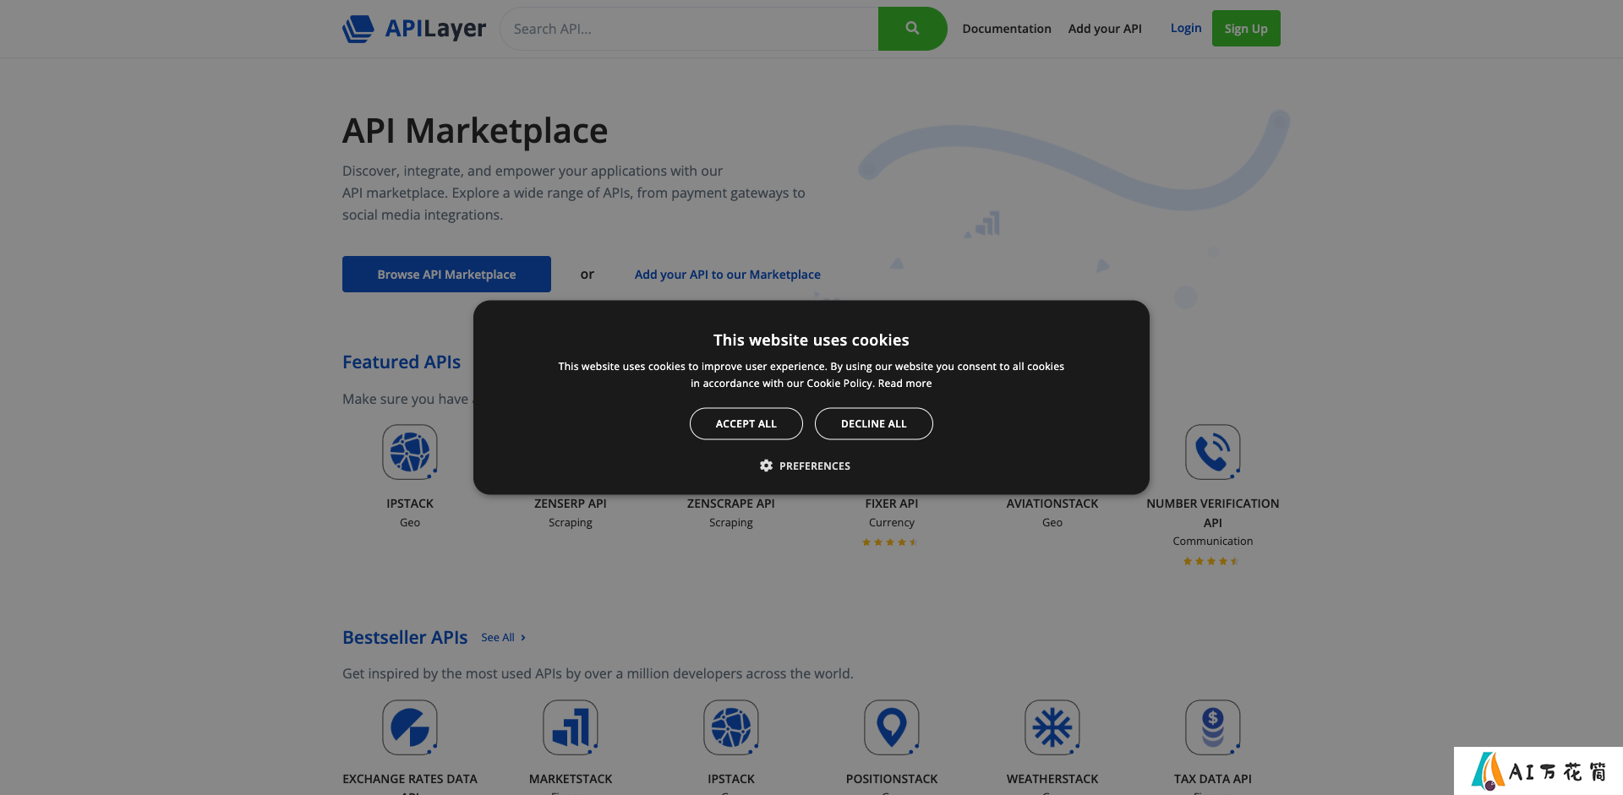Click the Bestseller APIs heading
Viewport: 1623px width, 795px height.
click(405, 637)
